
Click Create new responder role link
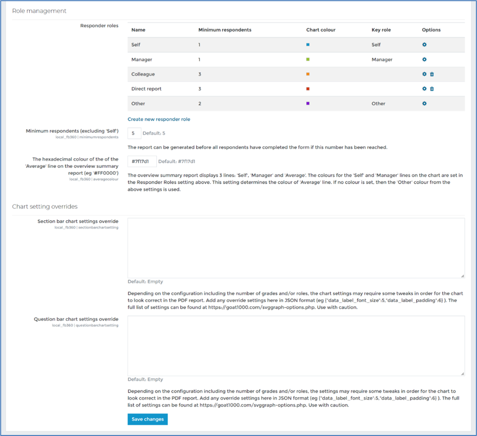(x=159, y=119)
